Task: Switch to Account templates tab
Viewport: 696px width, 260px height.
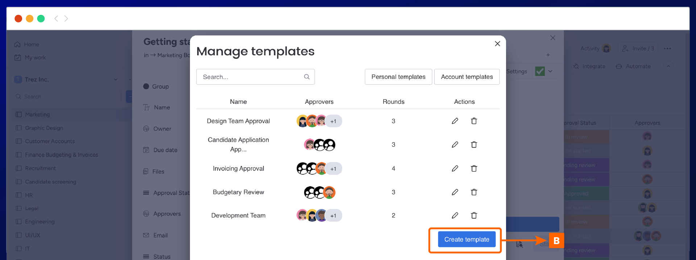Action: pyautogui.click(x=467, y=77)
